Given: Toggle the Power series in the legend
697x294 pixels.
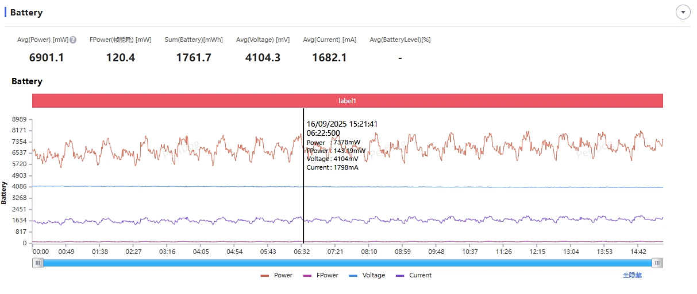Looking at the screenshot, I should [276, 276].
